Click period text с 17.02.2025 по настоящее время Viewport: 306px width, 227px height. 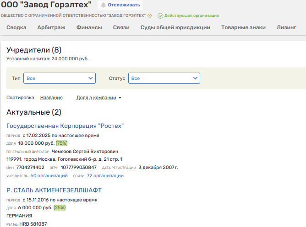tap(61, 135)
